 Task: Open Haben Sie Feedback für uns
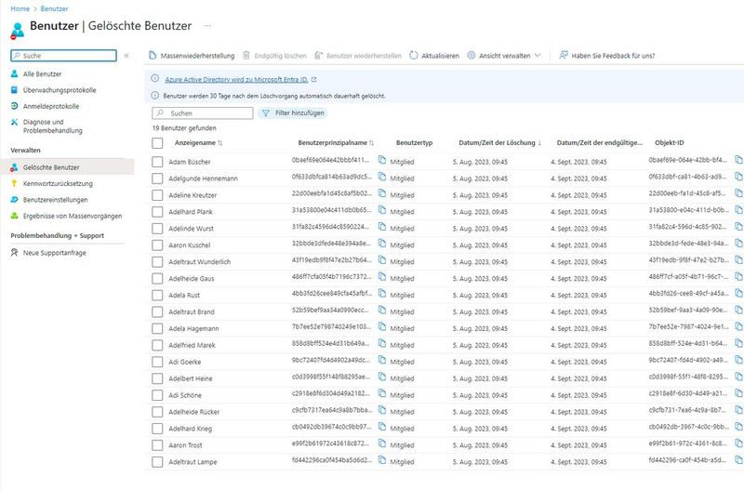point(607,56)
